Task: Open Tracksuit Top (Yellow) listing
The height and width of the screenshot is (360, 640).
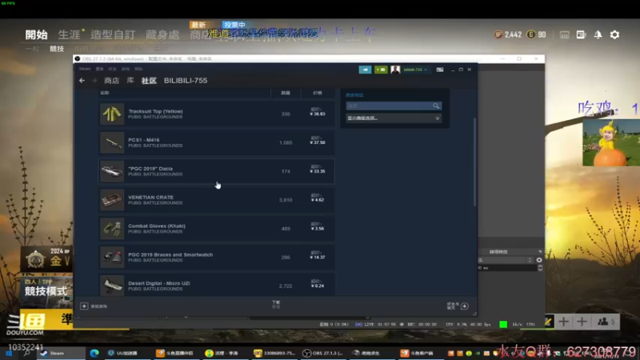Action: pyautogui.click(x=216, y=114)
